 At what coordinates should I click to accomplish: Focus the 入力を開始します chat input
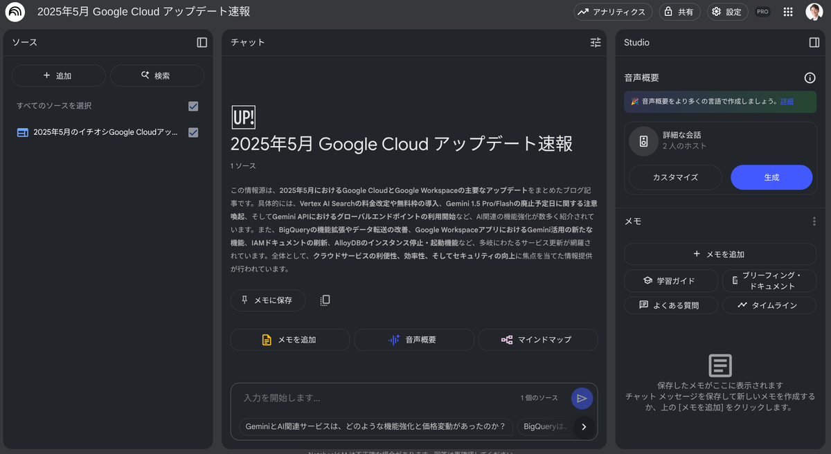pos(374,398)
